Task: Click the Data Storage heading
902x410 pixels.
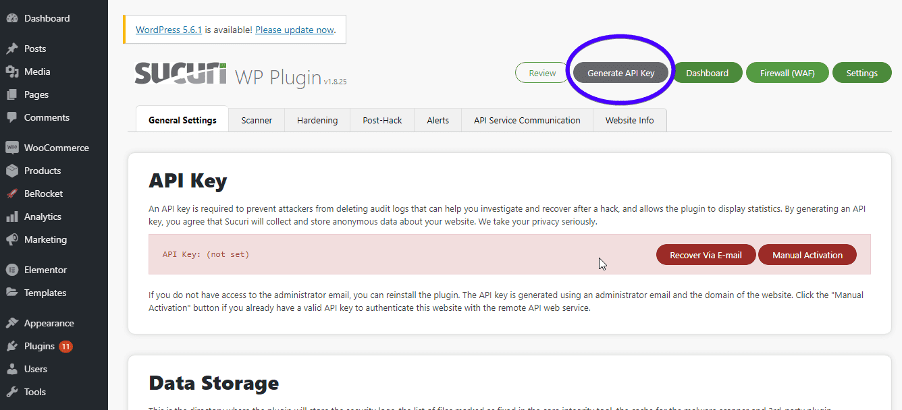Action: (213, 383)
